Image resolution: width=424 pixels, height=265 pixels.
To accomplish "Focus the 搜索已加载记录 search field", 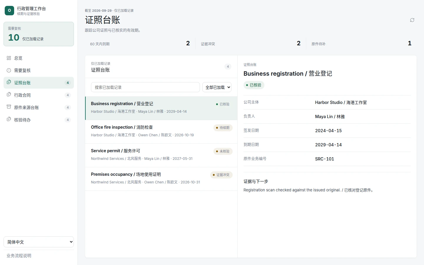I will (x=145, y=87).
